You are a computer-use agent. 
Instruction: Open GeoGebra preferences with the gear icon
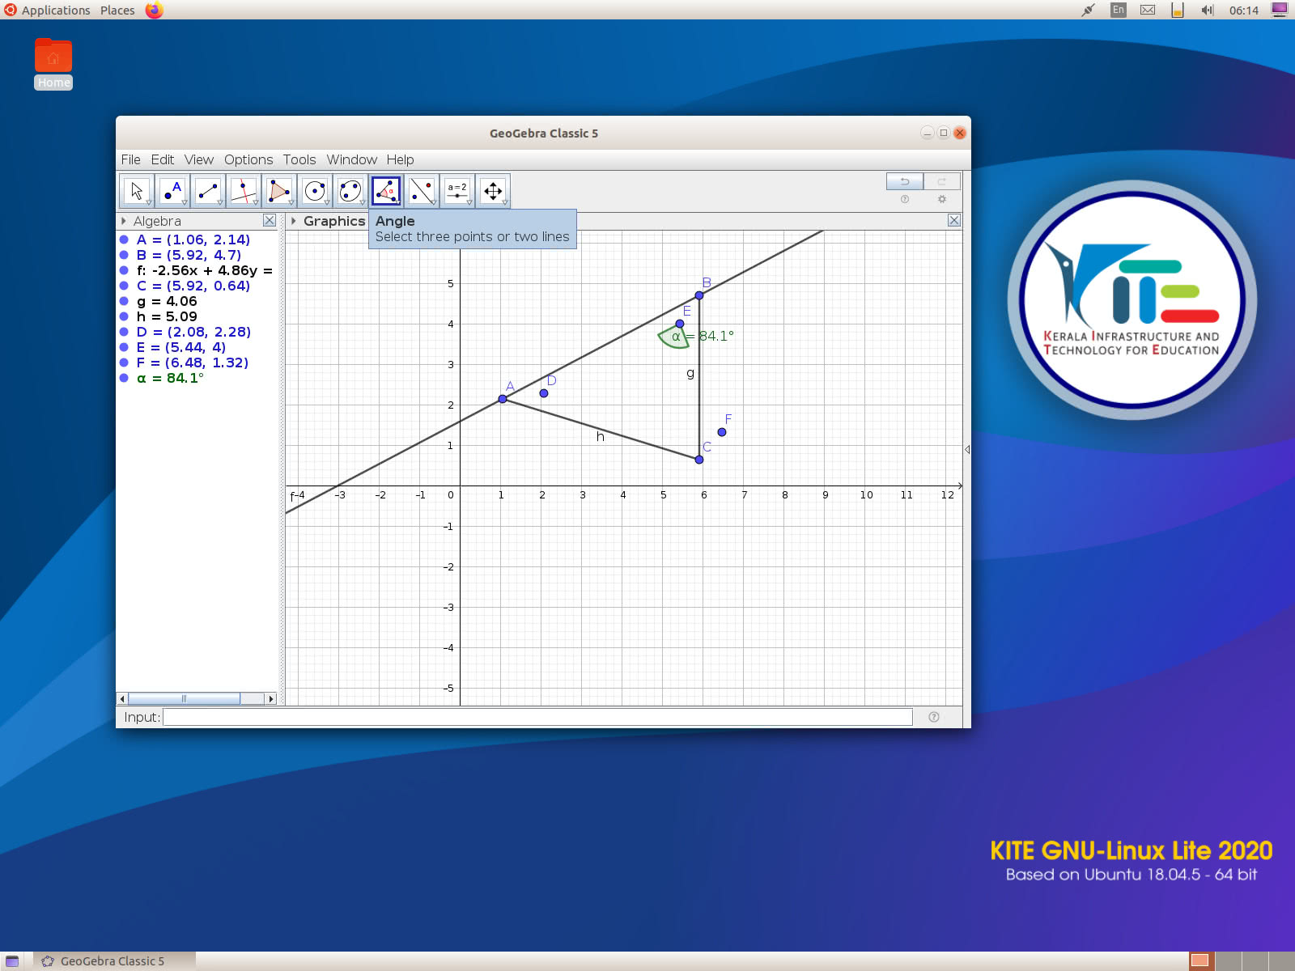[941, 198]
